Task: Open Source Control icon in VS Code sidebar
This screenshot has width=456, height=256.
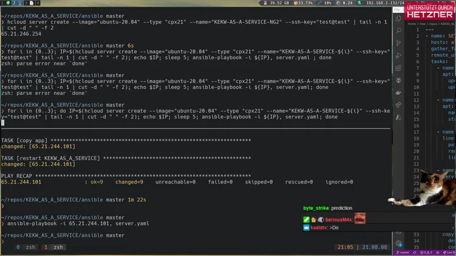Action: tap(398, 43)
